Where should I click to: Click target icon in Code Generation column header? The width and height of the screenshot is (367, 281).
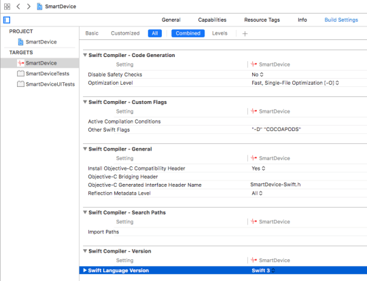tap(254, 64)
